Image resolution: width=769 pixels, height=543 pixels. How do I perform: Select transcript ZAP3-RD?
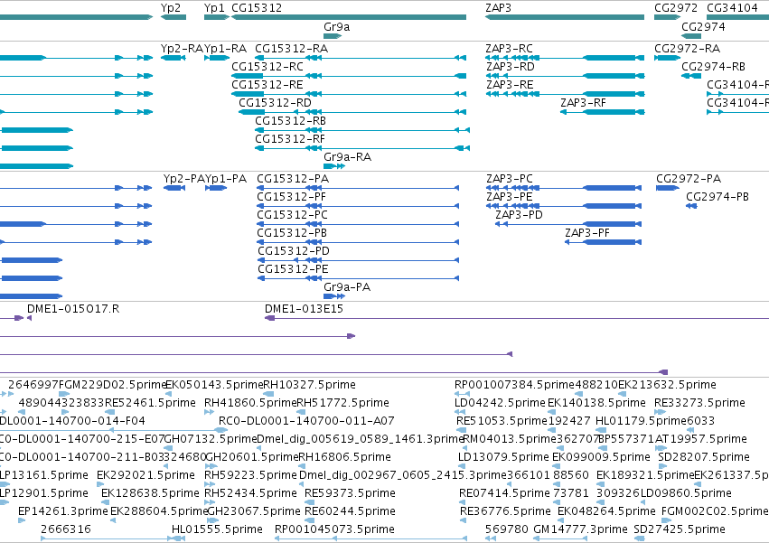coord(510,66)
